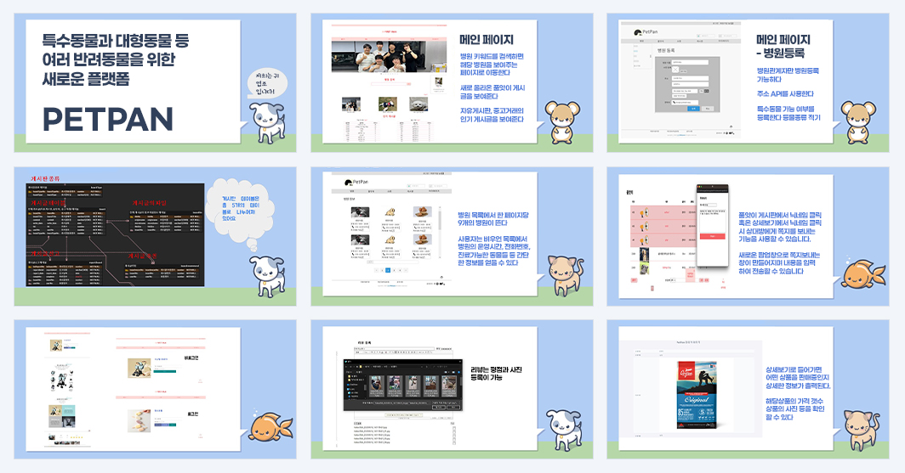Screen dimensions: 905x473
Task: Click the text '자유게시판, 중고거래의'
Action: coord(492,111)
